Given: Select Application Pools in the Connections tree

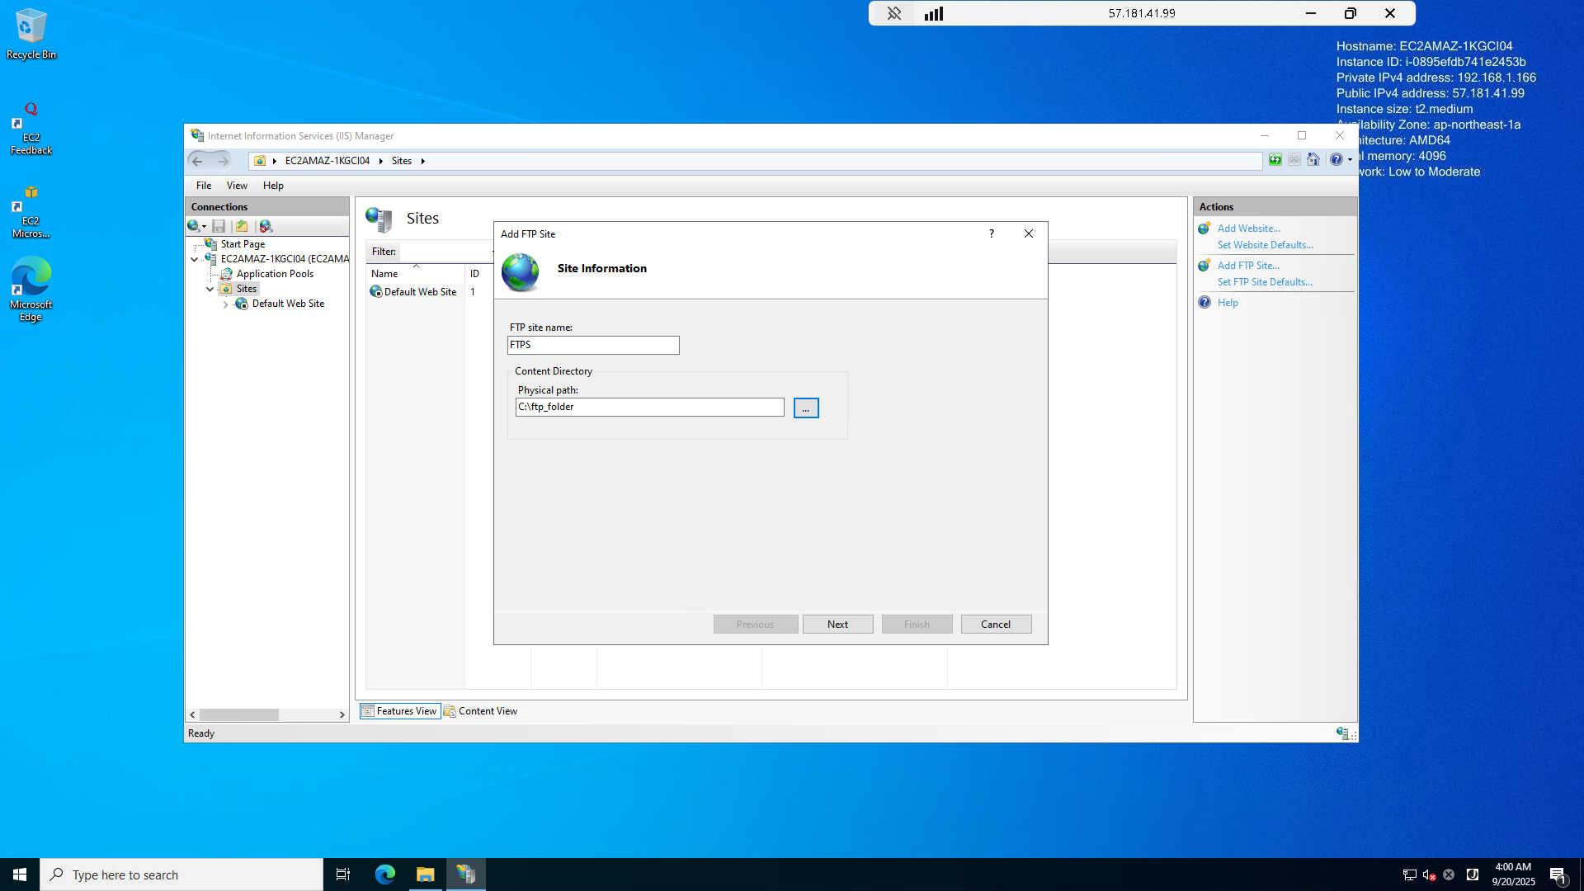Looking at the screenshot, I should point(274,274).
